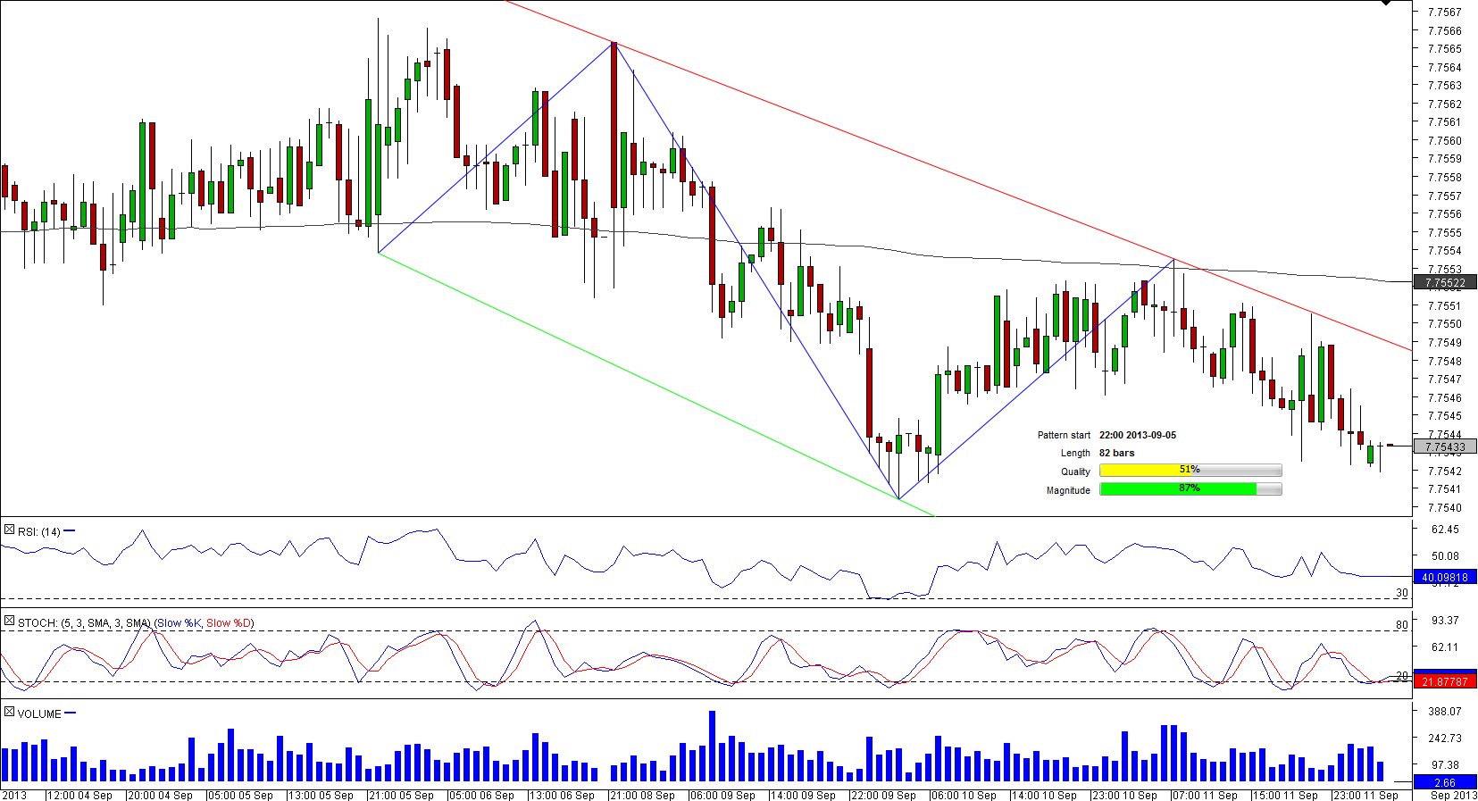
Task: Click the stochastic 93.37 scale label
Action: (1445, 621)
